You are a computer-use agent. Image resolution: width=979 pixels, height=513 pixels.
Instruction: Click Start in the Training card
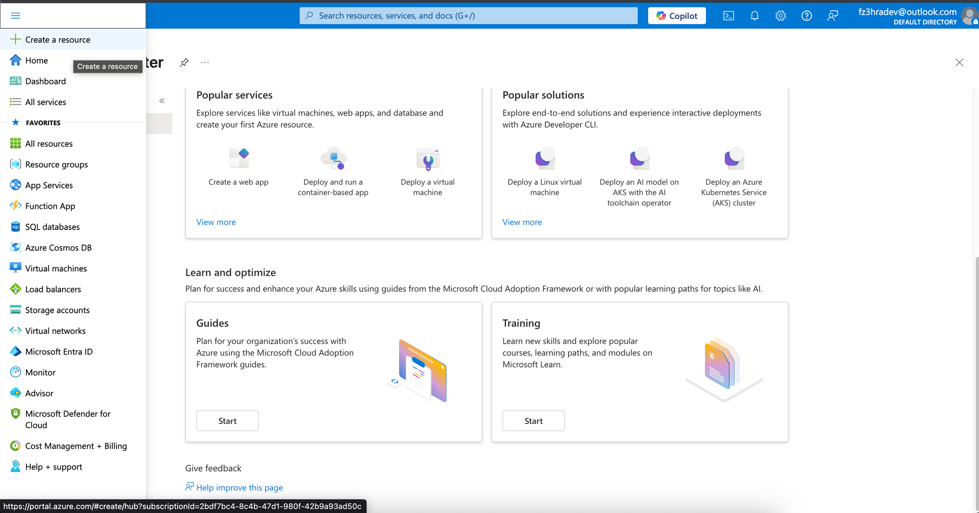(x=534, y=420)
